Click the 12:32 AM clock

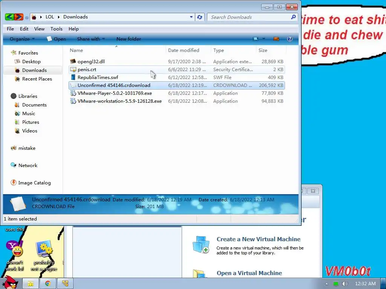pos(365,284)
